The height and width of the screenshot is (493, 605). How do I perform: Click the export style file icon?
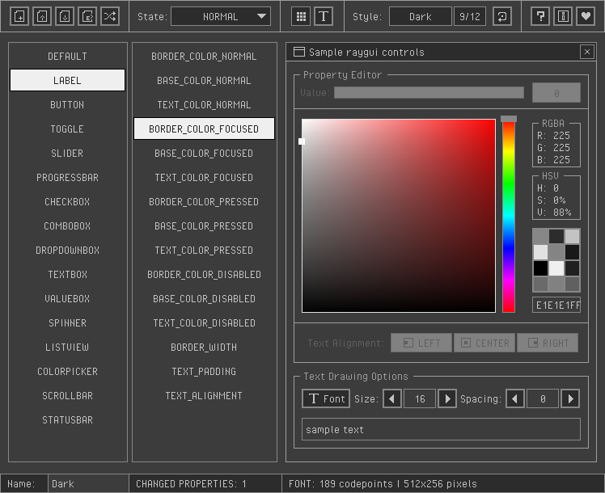coord(88,16)
